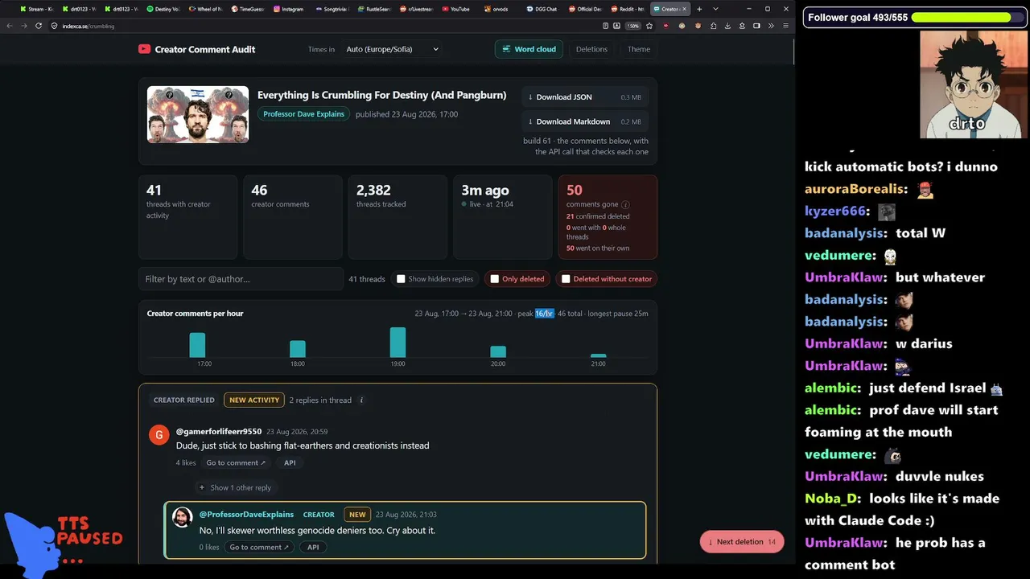
Task: Click Noba_D's username in stream chat
Action: coord(832,499)
